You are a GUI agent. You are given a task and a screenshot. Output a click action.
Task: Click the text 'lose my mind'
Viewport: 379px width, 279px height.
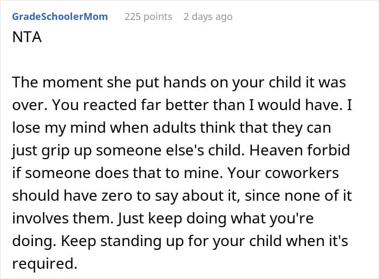[x=59, y=128]
